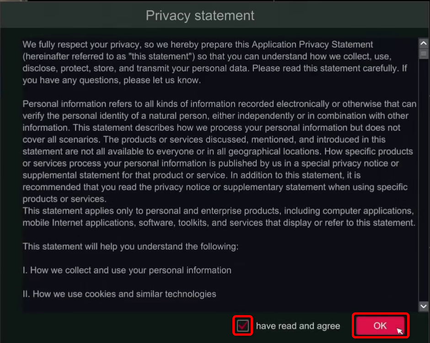The width and height of the screenshot is (430, 343).
Task: Click the line beginning 'mobile Internet applications'
Action: (x=219, y=223)
